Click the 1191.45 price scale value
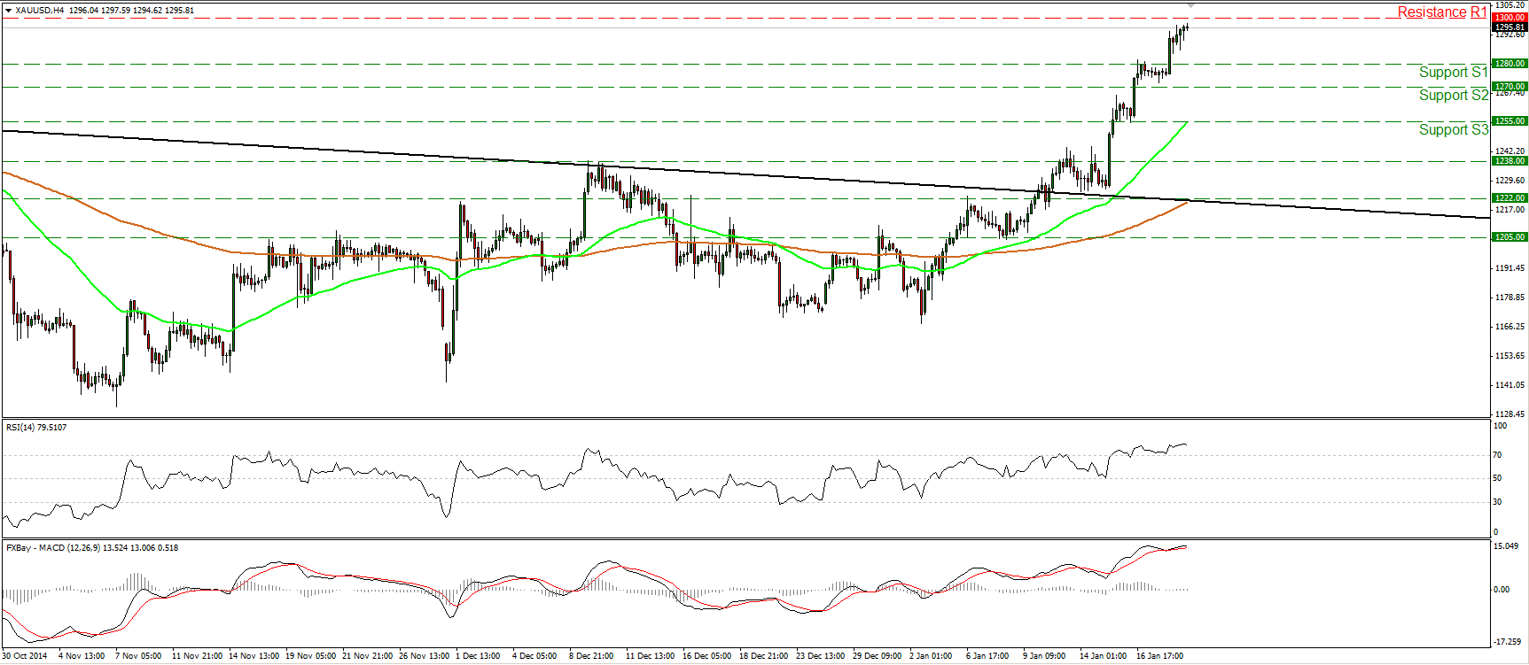Image resolution: width=1529 pixels, height=665 pixels. tap(1510, 267)
